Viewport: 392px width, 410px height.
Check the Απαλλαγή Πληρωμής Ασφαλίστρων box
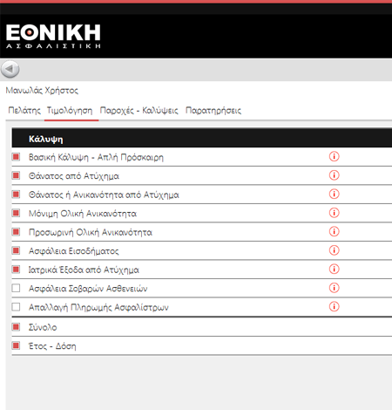pos(16,307)
